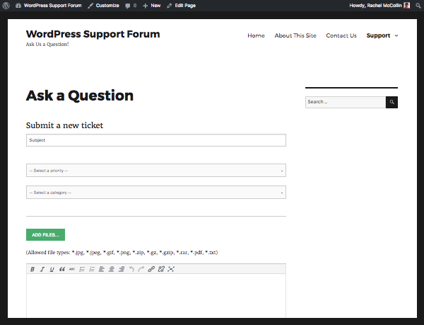Toggle fullscreen editor mode
Screen dimensions: 424x325
(x=171, y=269)
